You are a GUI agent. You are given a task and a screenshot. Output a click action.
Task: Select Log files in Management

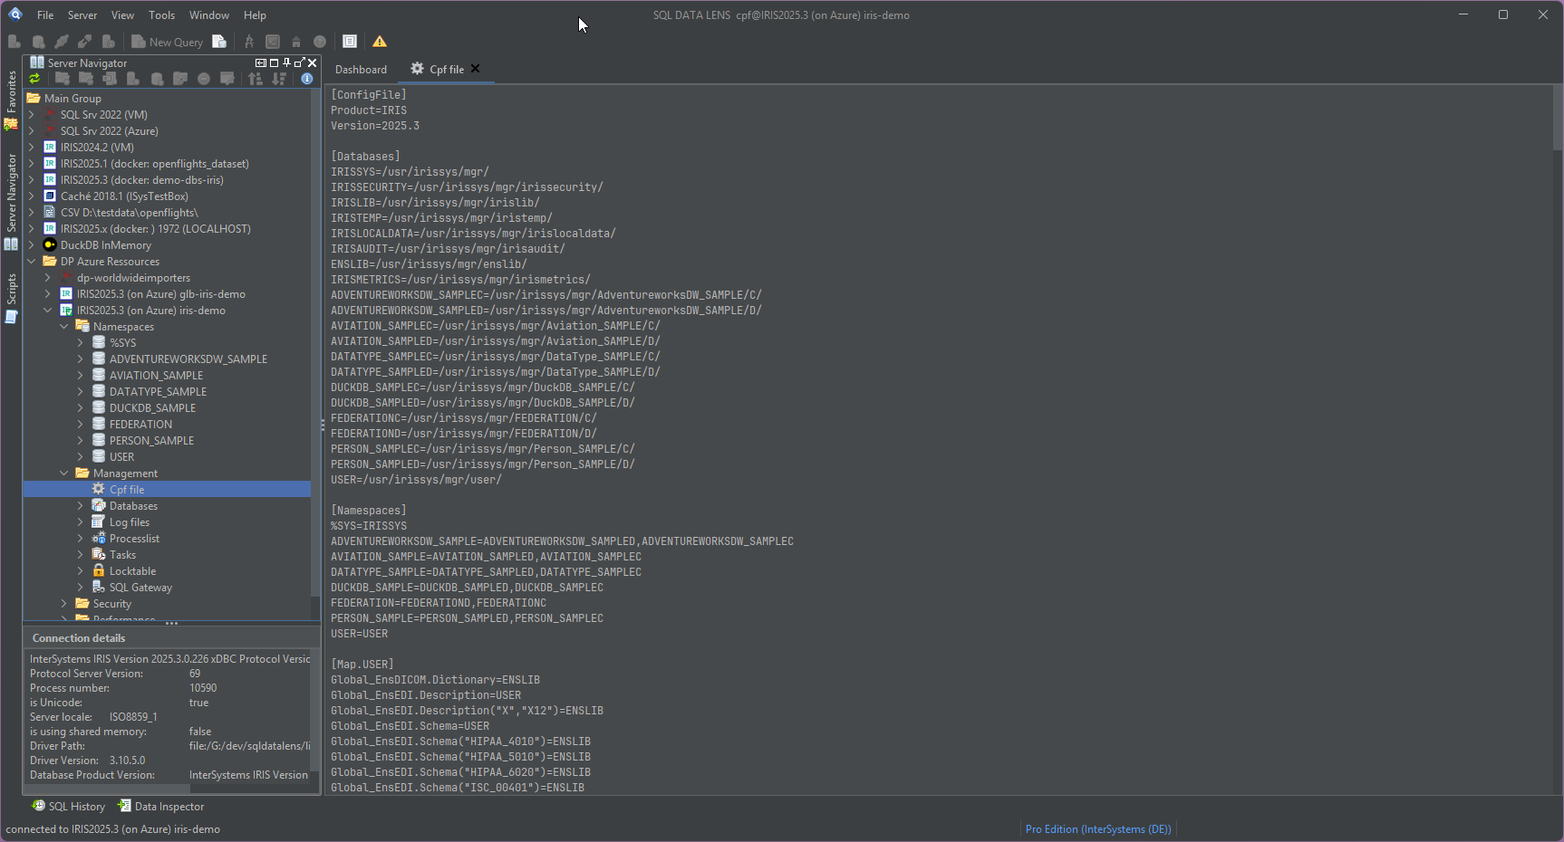pyautogui.click(x=130, y=522)
